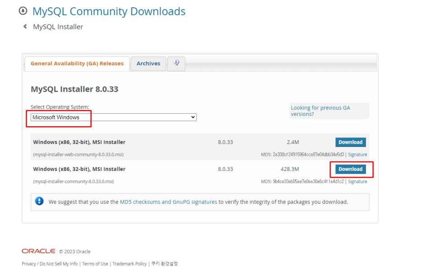Screen dimensions: 422x275
Task: Click the 428.3M file size value
Action: [x=290, y=169]
